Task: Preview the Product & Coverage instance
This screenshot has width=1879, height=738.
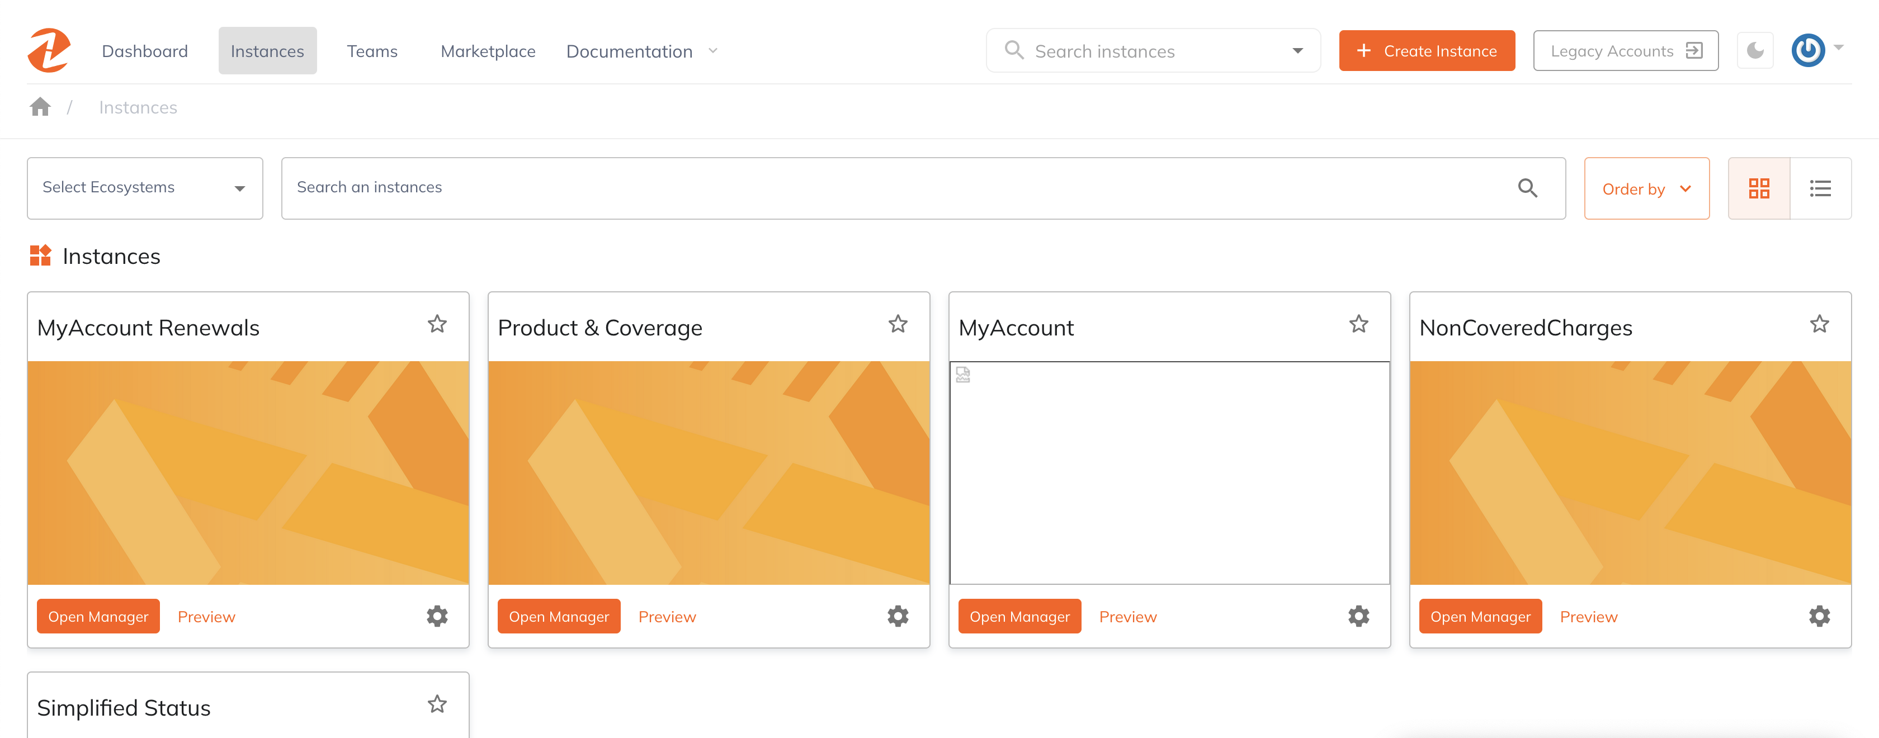Action: (667, 616)
